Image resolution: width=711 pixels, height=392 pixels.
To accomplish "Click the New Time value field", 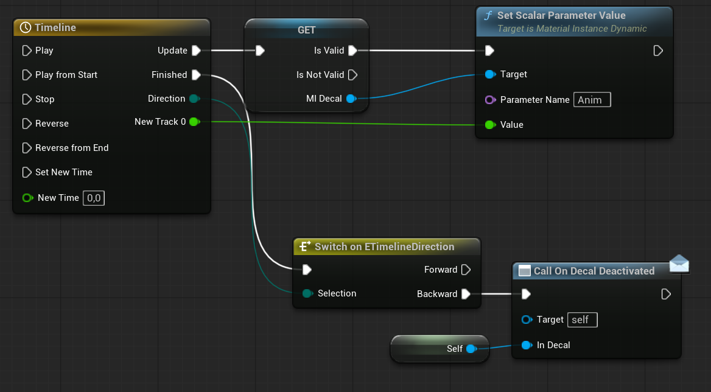I will pyautogui.click(x=94, y=198).
